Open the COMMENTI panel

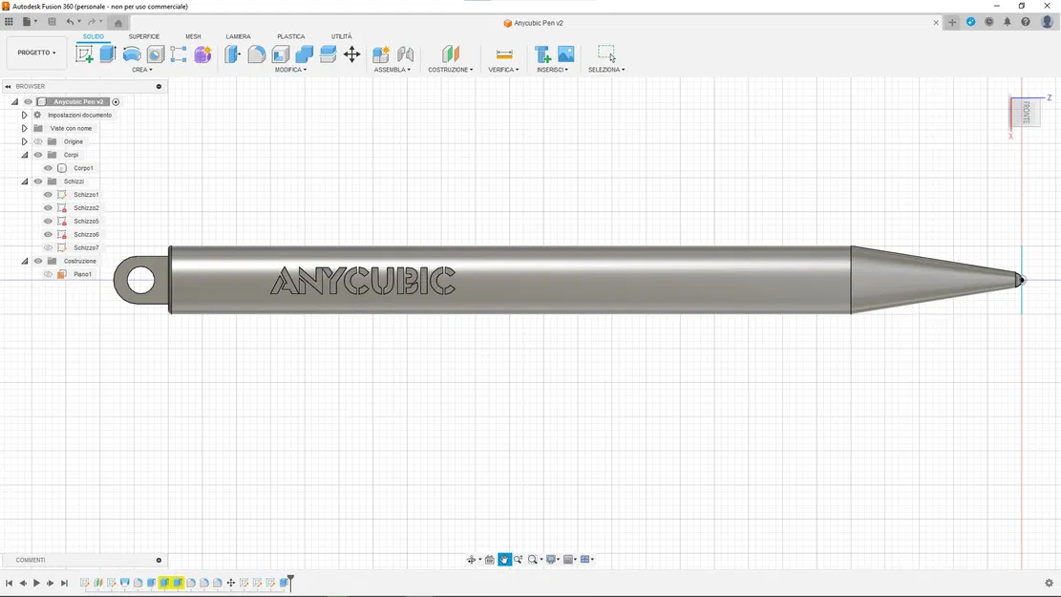[x=30, y=560]
